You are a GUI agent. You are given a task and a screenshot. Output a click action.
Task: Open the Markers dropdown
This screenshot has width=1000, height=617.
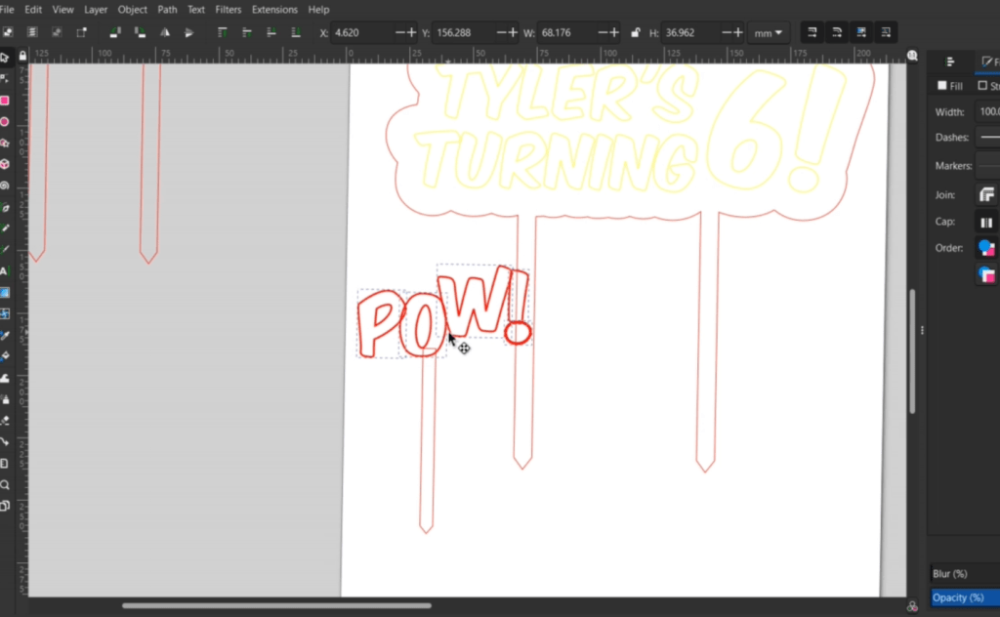point(986,166)
